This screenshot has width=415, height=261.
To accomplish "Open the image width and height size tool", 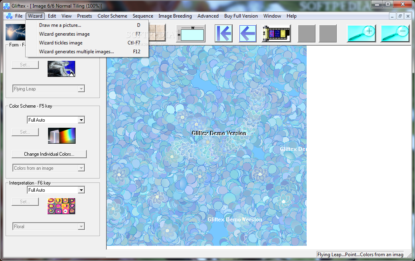I will point(191,33).
